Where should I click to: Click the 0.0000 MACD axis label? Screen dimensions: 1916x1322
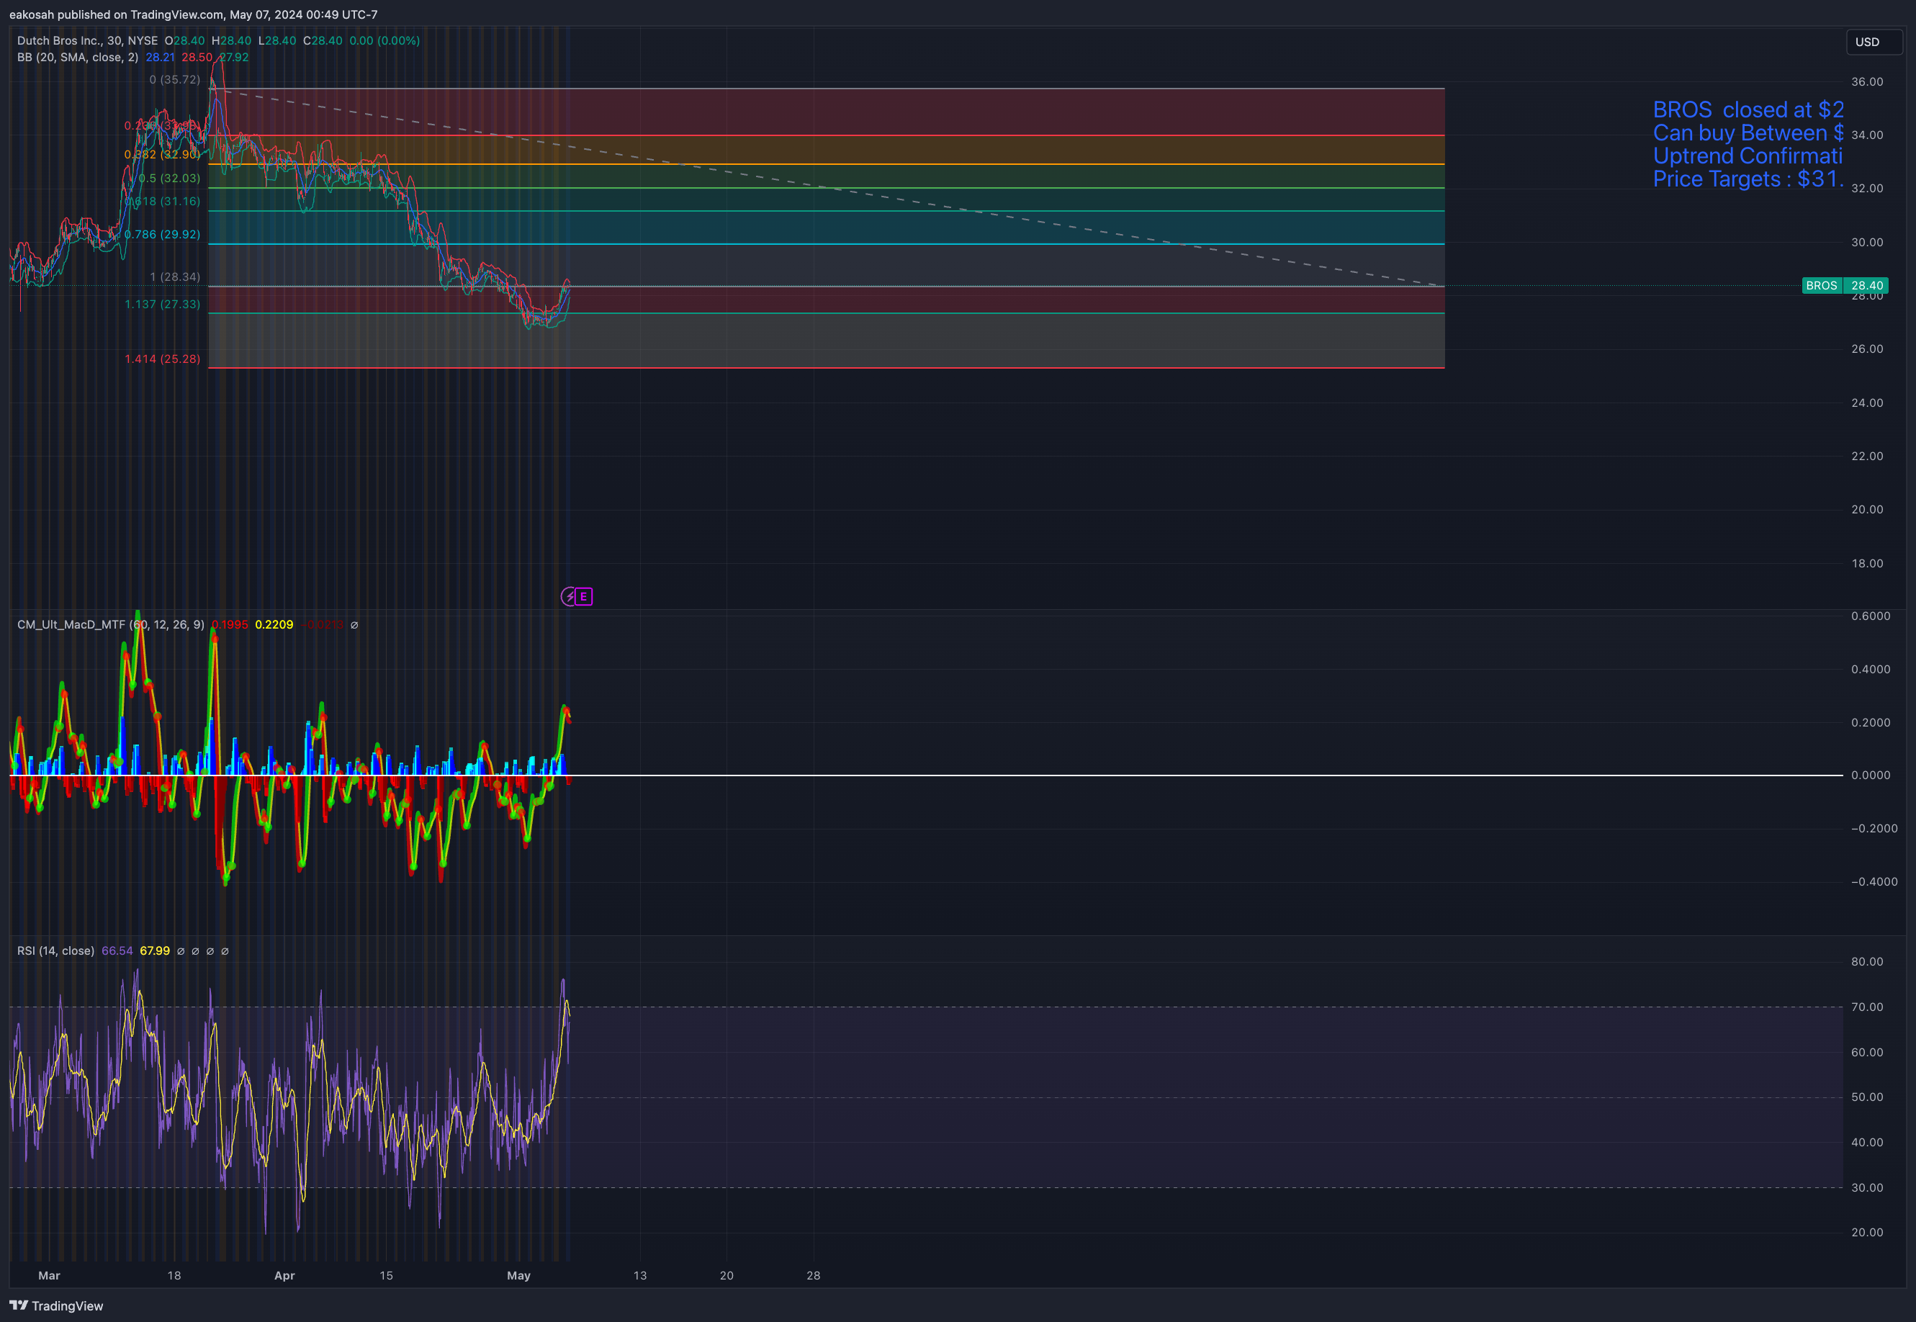click(x=1871, y=775)
